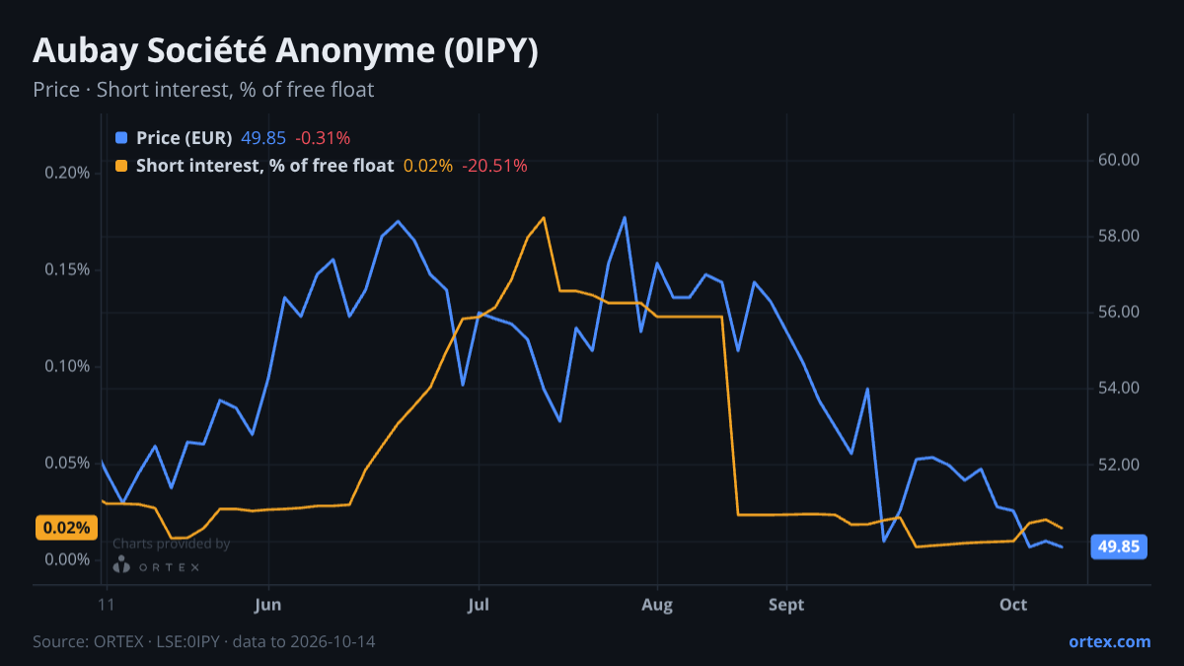Viewport: 1184px width, 666px height.
Task: Click the Oct date axis label
Action: point(1013,605)
